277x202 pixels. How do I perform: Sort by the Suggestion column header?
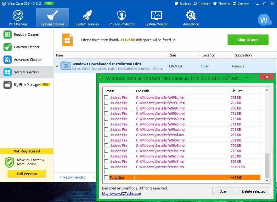coord(254,55)
